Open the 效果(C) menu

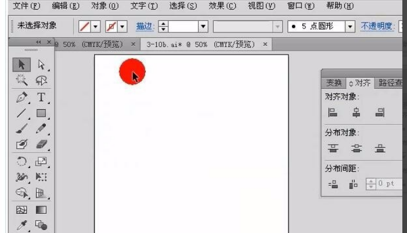tap(222, 6)
